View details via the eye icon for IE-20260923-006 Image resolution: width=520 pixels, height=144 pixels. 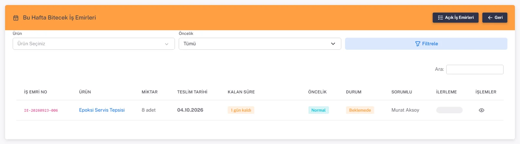(482, 110)
